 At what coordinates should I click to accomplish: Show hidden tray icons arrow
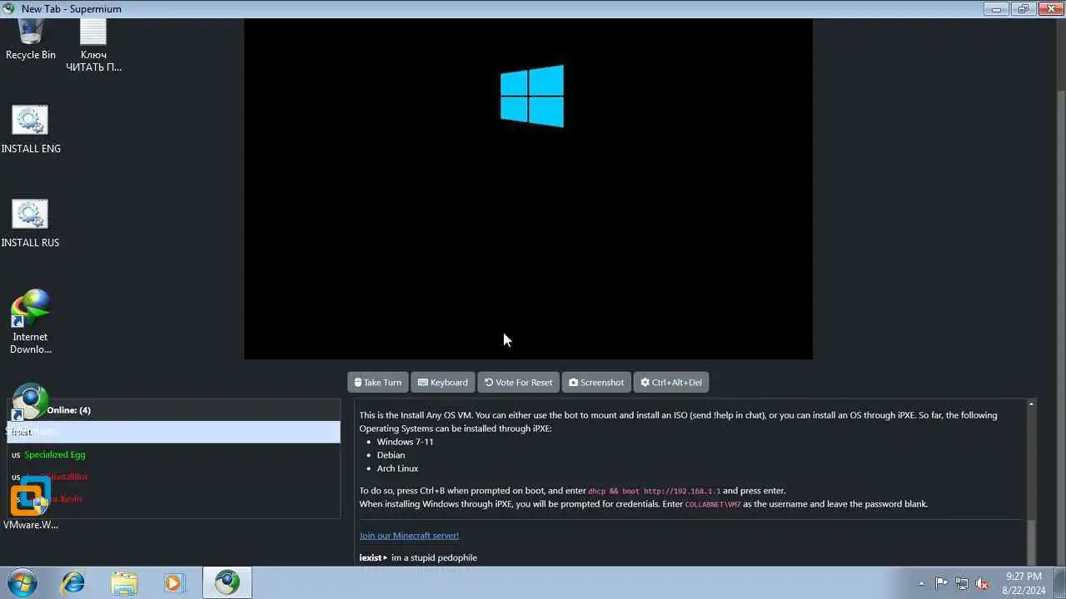[x=921, y=583]
